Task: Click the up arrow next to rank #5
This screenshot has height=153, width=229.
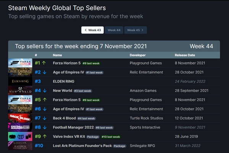Action: [45, 100]
